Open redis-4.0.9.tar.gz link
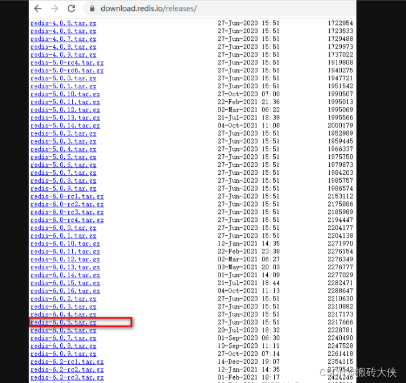The image size is (406, 383). (64, 55)
